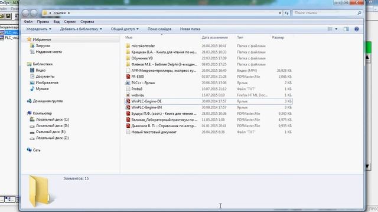This screenshot has width=378, height=212.
Task: Sort by the Размер column header
Action: [278, 38]
